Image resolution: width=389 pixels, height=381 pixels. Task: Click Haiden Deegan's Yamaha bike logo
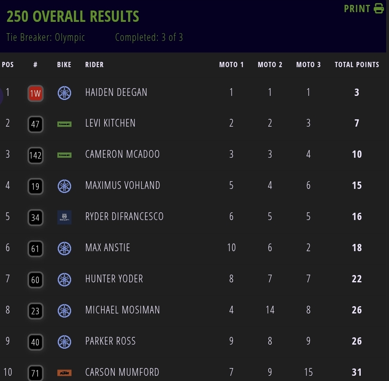(x=64, y=93)
